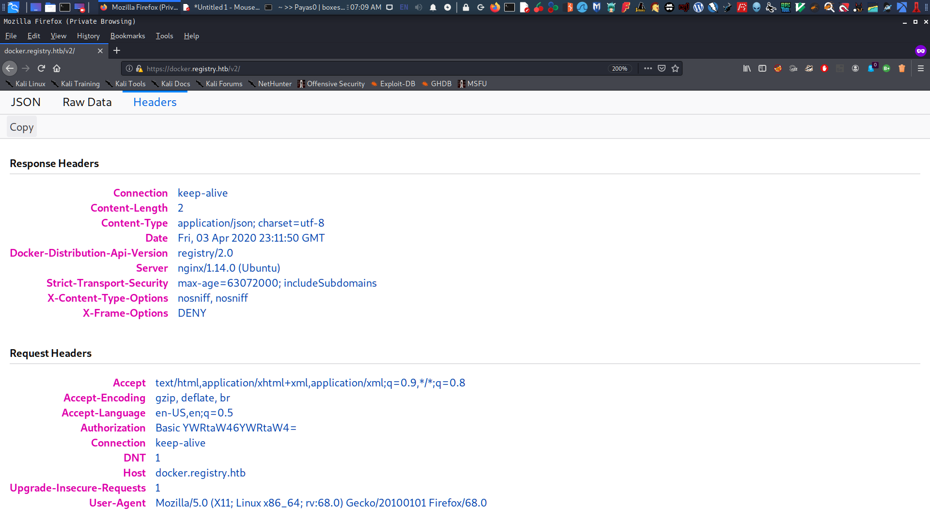Click the JSON tab to view JSON data
Image resolution: width=930 pixels, height=523 pixels.
point(26,102)
